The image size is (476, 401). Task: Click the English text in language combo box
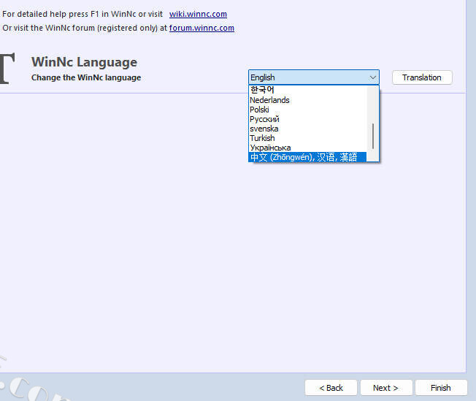[263, 77]
